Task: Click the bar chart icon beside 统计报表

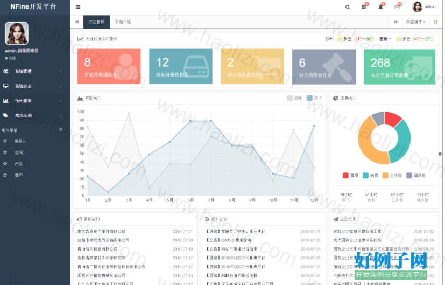Action: point(6,101)
